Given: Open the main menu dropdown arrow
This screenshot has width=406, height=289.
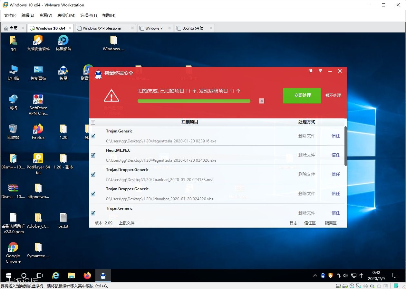Looking at the screenshot, I should pos(320,71).
